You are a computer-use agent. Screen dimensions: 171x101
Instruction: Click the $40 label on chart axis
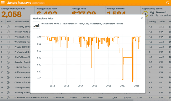(x=39, y=58)
